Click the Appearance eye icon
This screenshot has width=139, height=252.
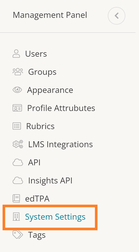[x=17, y=90]
